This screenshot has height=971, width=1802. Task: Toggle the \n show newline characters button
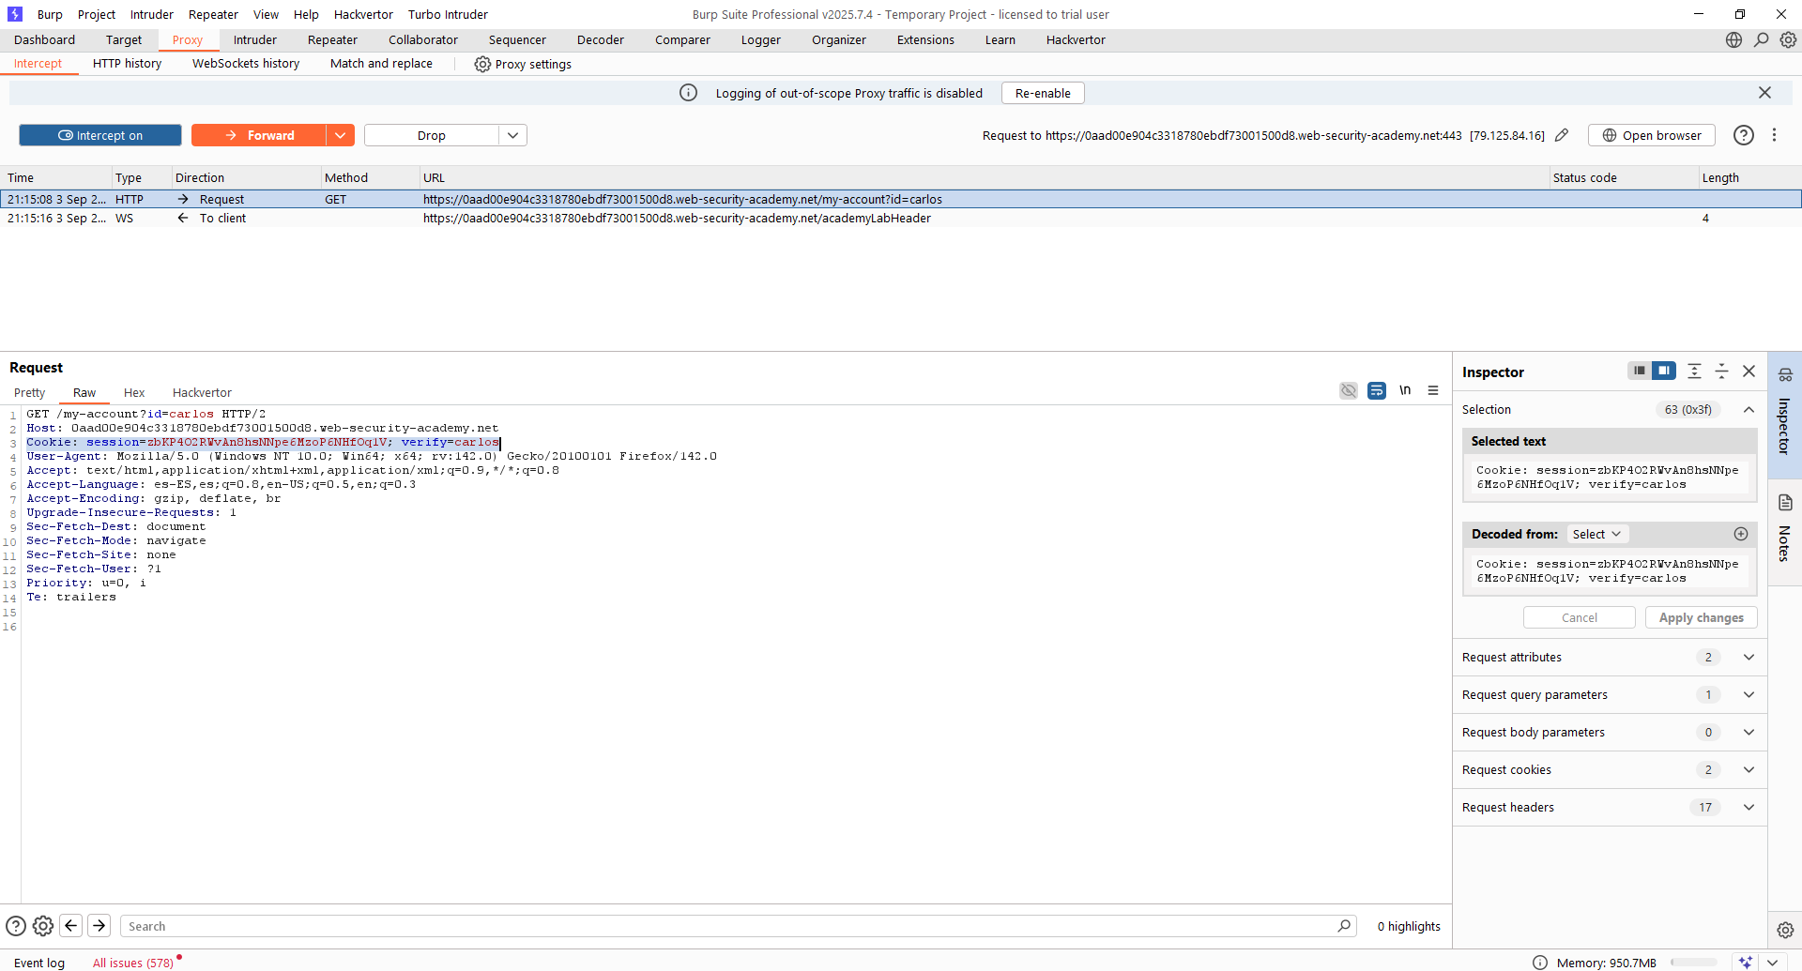1405,390
